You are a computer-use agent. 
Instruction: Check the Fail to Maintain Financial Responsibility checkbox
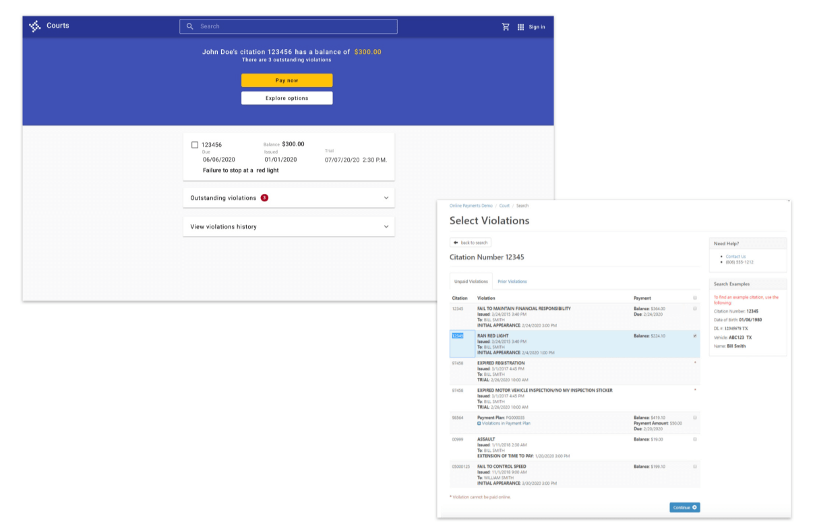pyautogui.click(x=695, y=308)
